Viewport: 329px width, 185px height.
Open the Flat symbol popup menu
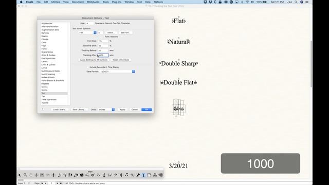point(87,33)
